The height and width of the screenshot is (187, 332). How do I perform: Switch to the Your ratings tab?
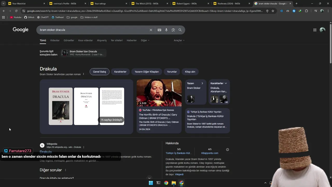pos(108,3)
